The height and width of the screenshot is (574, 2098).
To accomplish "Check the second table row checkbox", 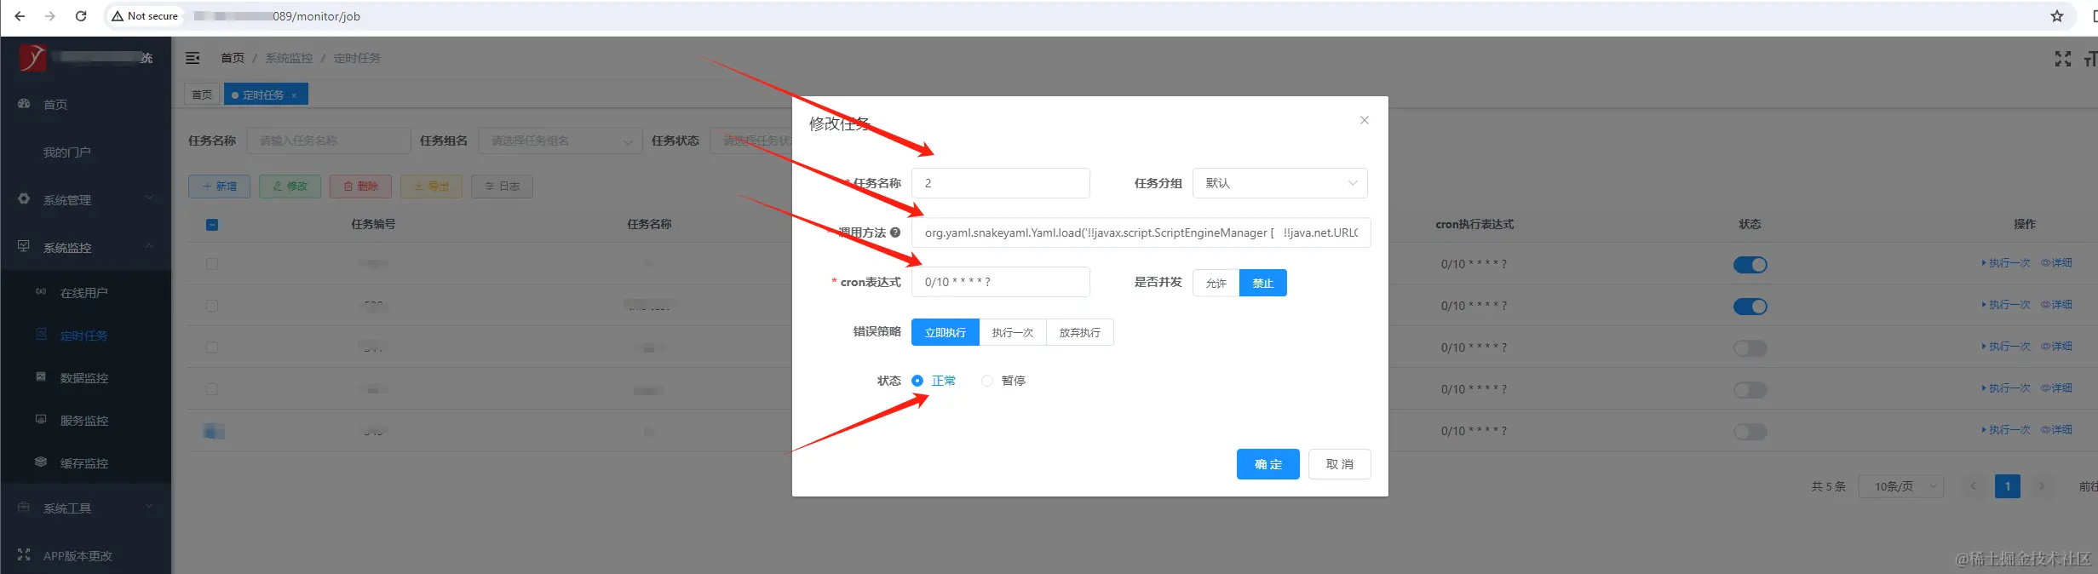I will (x=212, y=306).
